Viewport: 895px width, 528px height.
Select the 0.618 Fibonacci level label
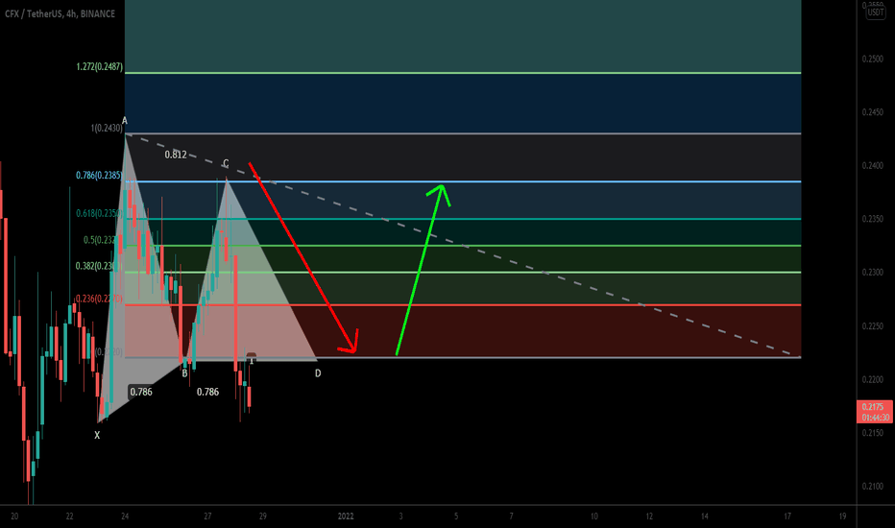(99, 213)
